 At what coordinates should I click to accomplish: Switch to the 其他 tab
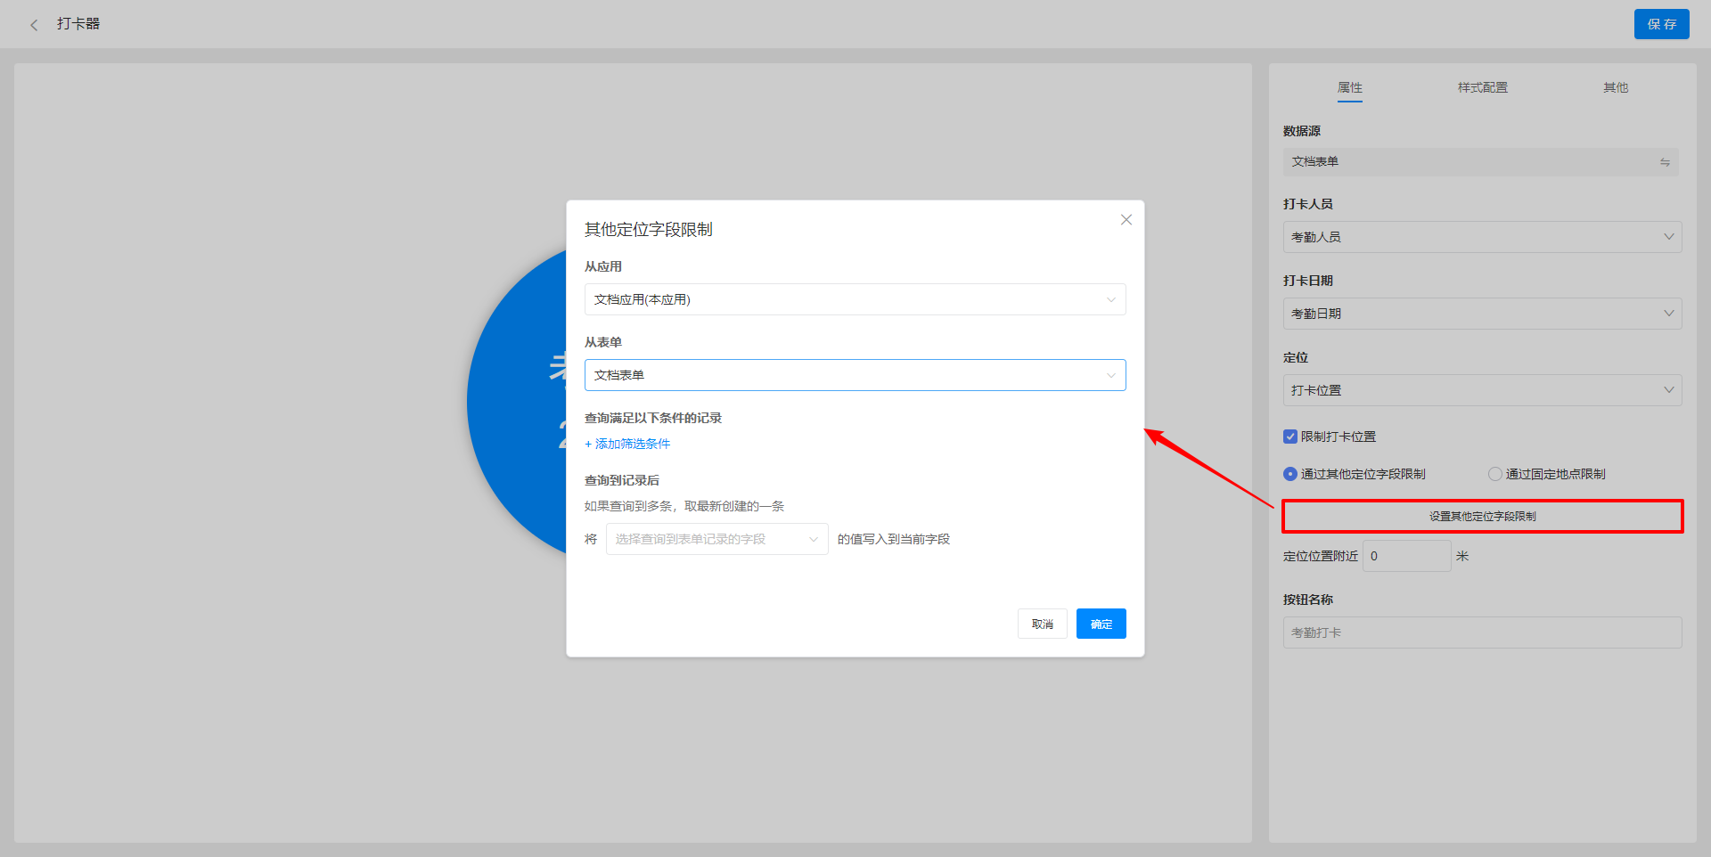point(1615,87)
